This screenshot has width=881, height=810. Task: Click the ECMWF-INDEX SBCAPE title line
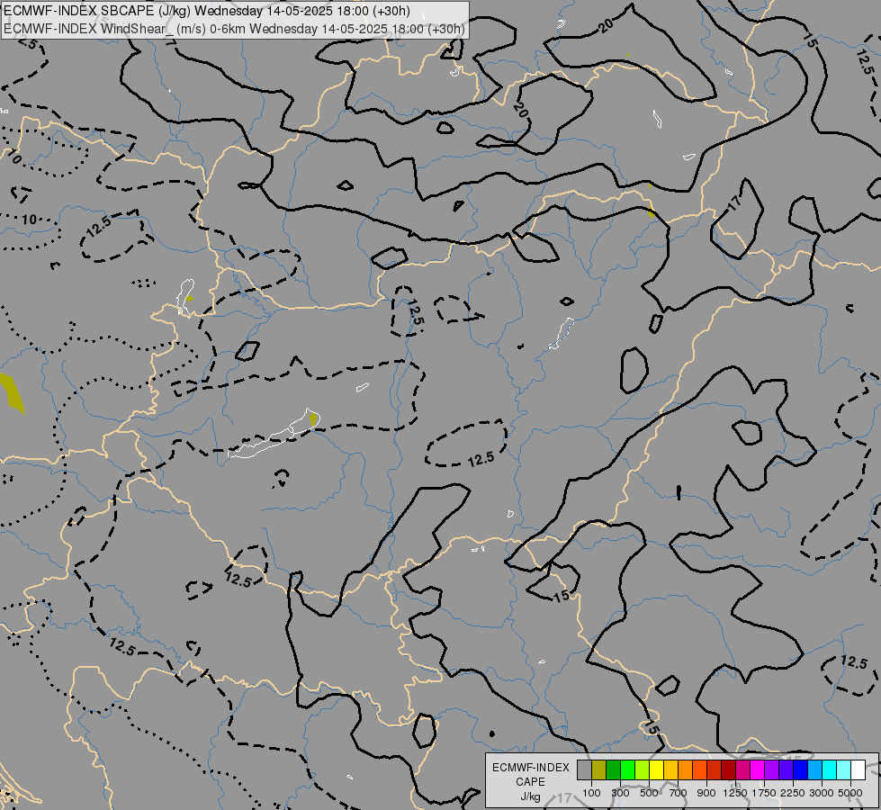click(x=207, y=11)
